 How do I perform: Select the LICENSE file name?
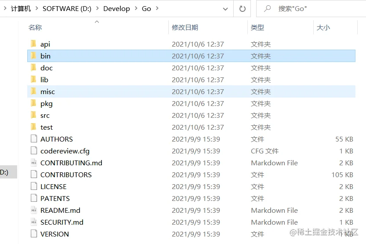pyautogui.click(x=54, y=186)
